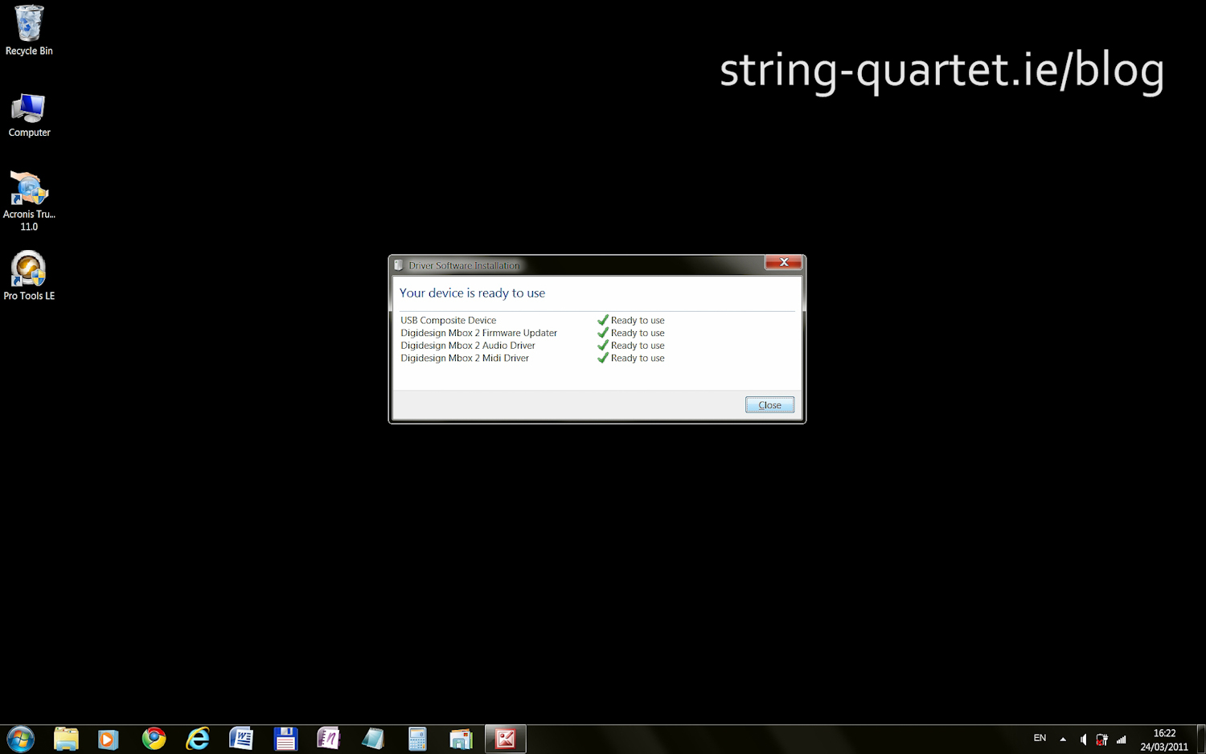This screenshot has width=1206, height=754.
Task: Click the battery power tray icon
Action: tap(1101, 740)
